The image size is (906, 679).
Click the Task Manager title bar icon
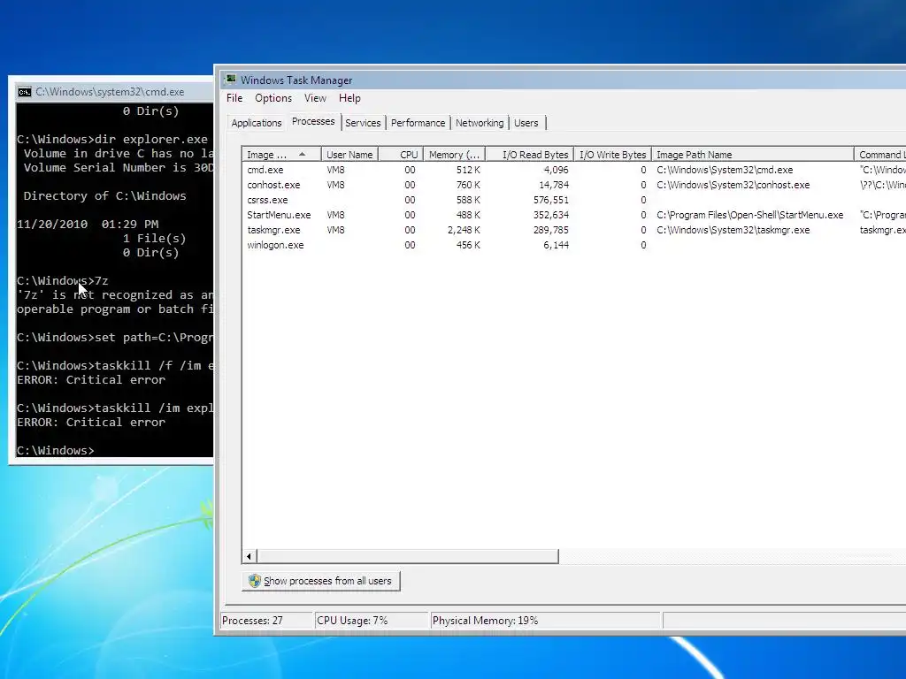tap(231, 79)
